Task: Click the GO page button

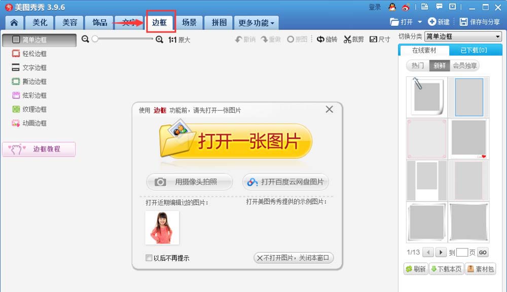Action: tap(483, 253)
